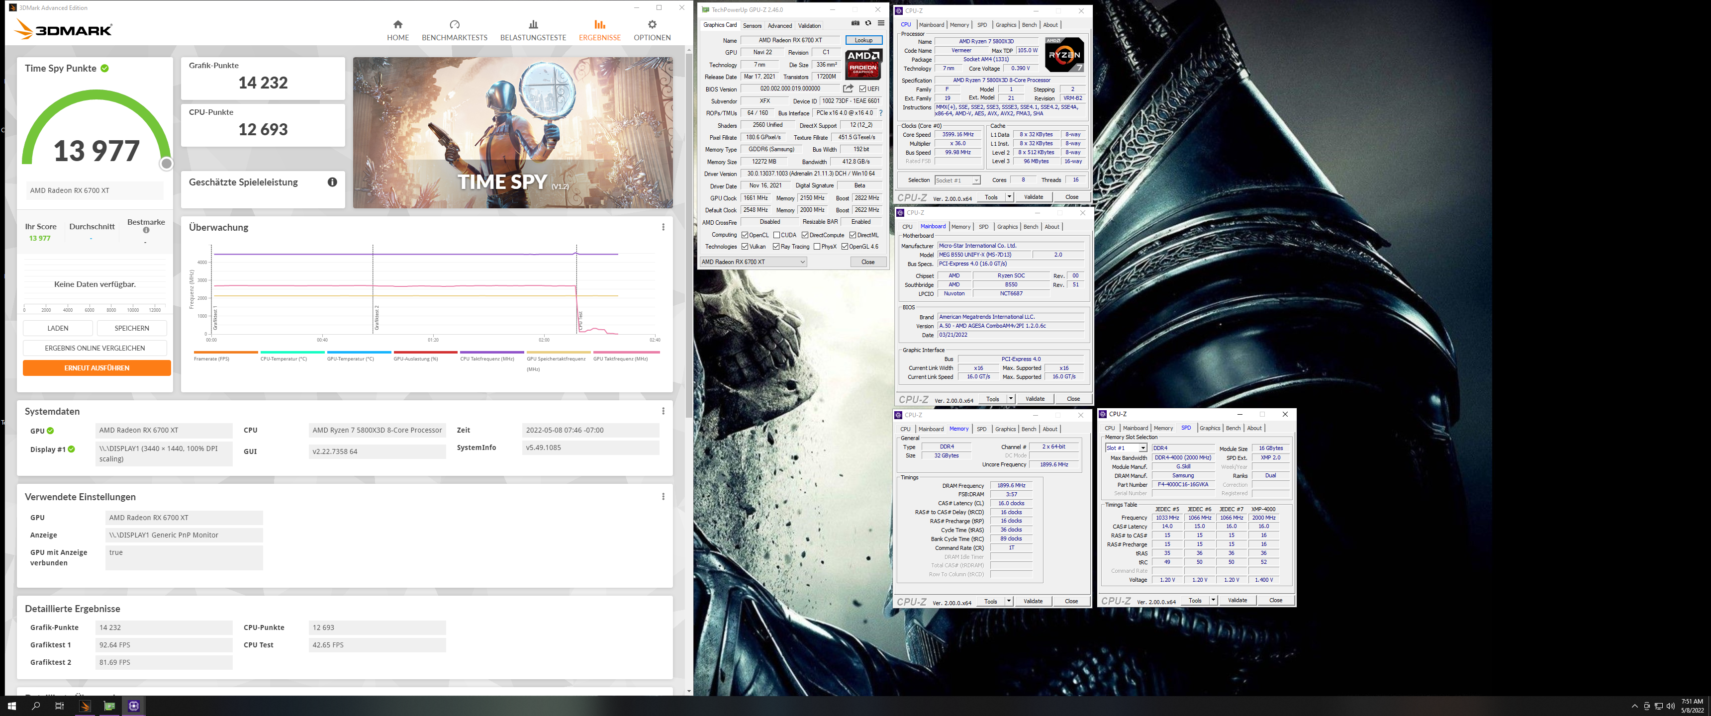Click LADEN to load a result

pyautogui.click(x=58, y=328)
